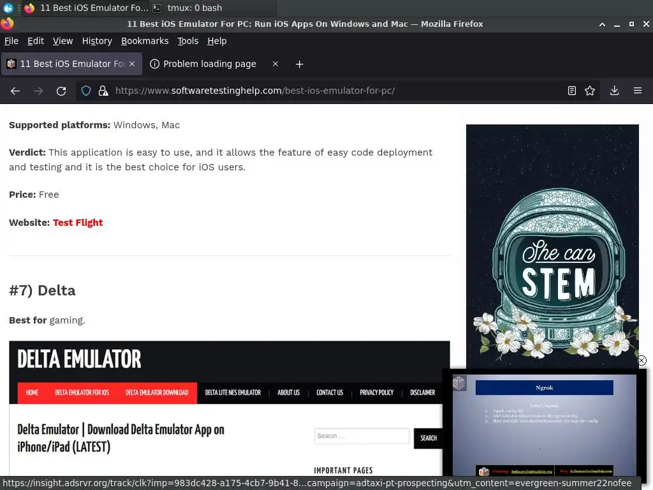This screenshot has width=653, height=490.
Task: Close the 11 Best iOS Emulator tab
Action: coord(132,64)
